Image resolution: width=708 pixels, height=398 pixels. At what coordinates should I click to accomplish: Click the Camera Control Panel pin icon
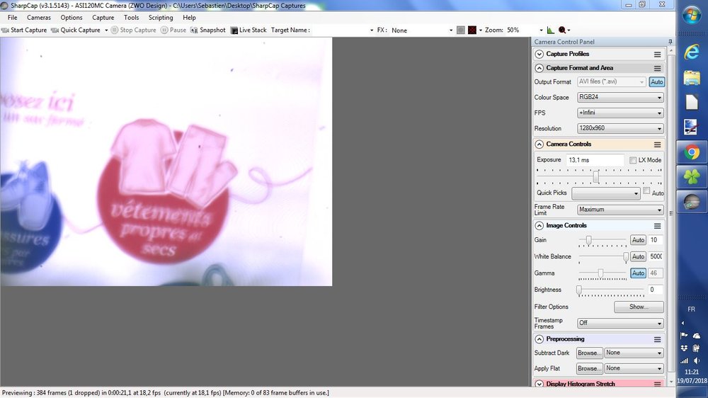coord(670,42)
